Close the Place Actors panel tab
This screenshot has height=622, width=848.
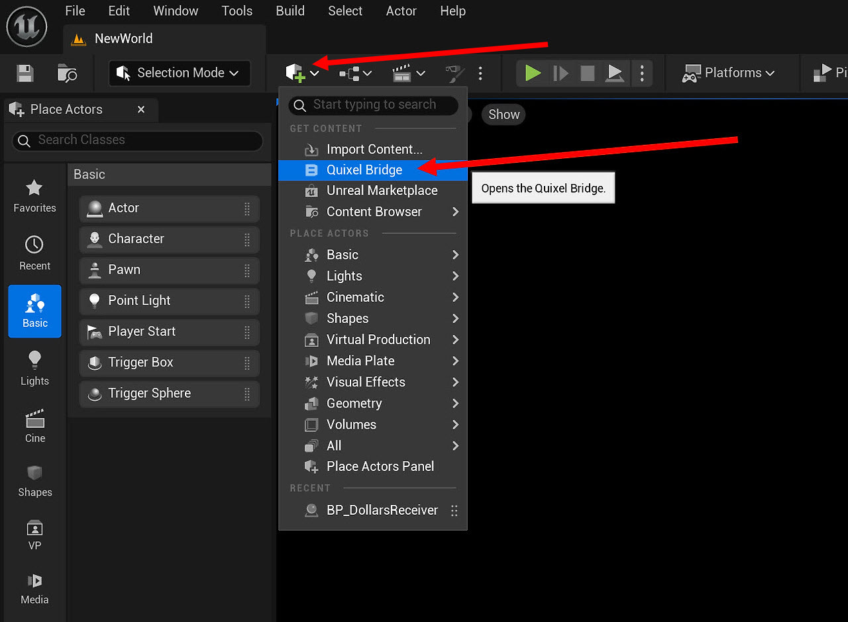141,109
